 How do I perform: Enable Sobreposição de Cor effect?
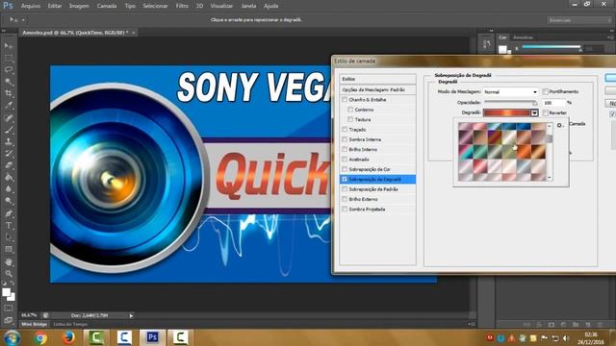tap(345, 169)
